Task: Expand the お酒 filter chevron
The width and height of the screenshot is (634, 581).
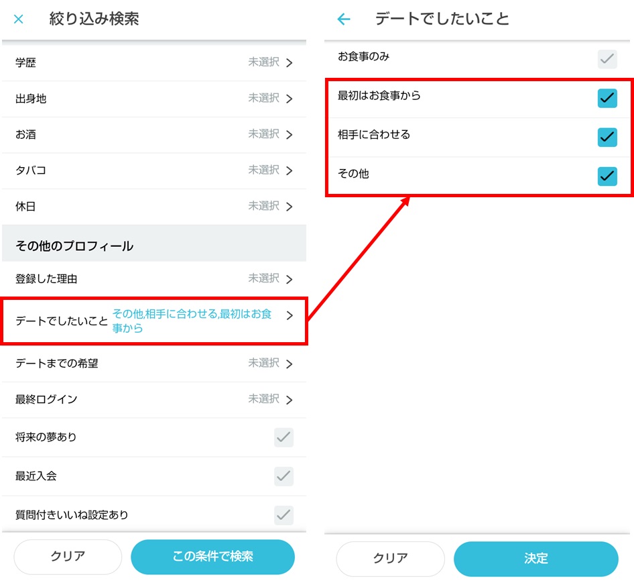Action: tap(289, 135)
